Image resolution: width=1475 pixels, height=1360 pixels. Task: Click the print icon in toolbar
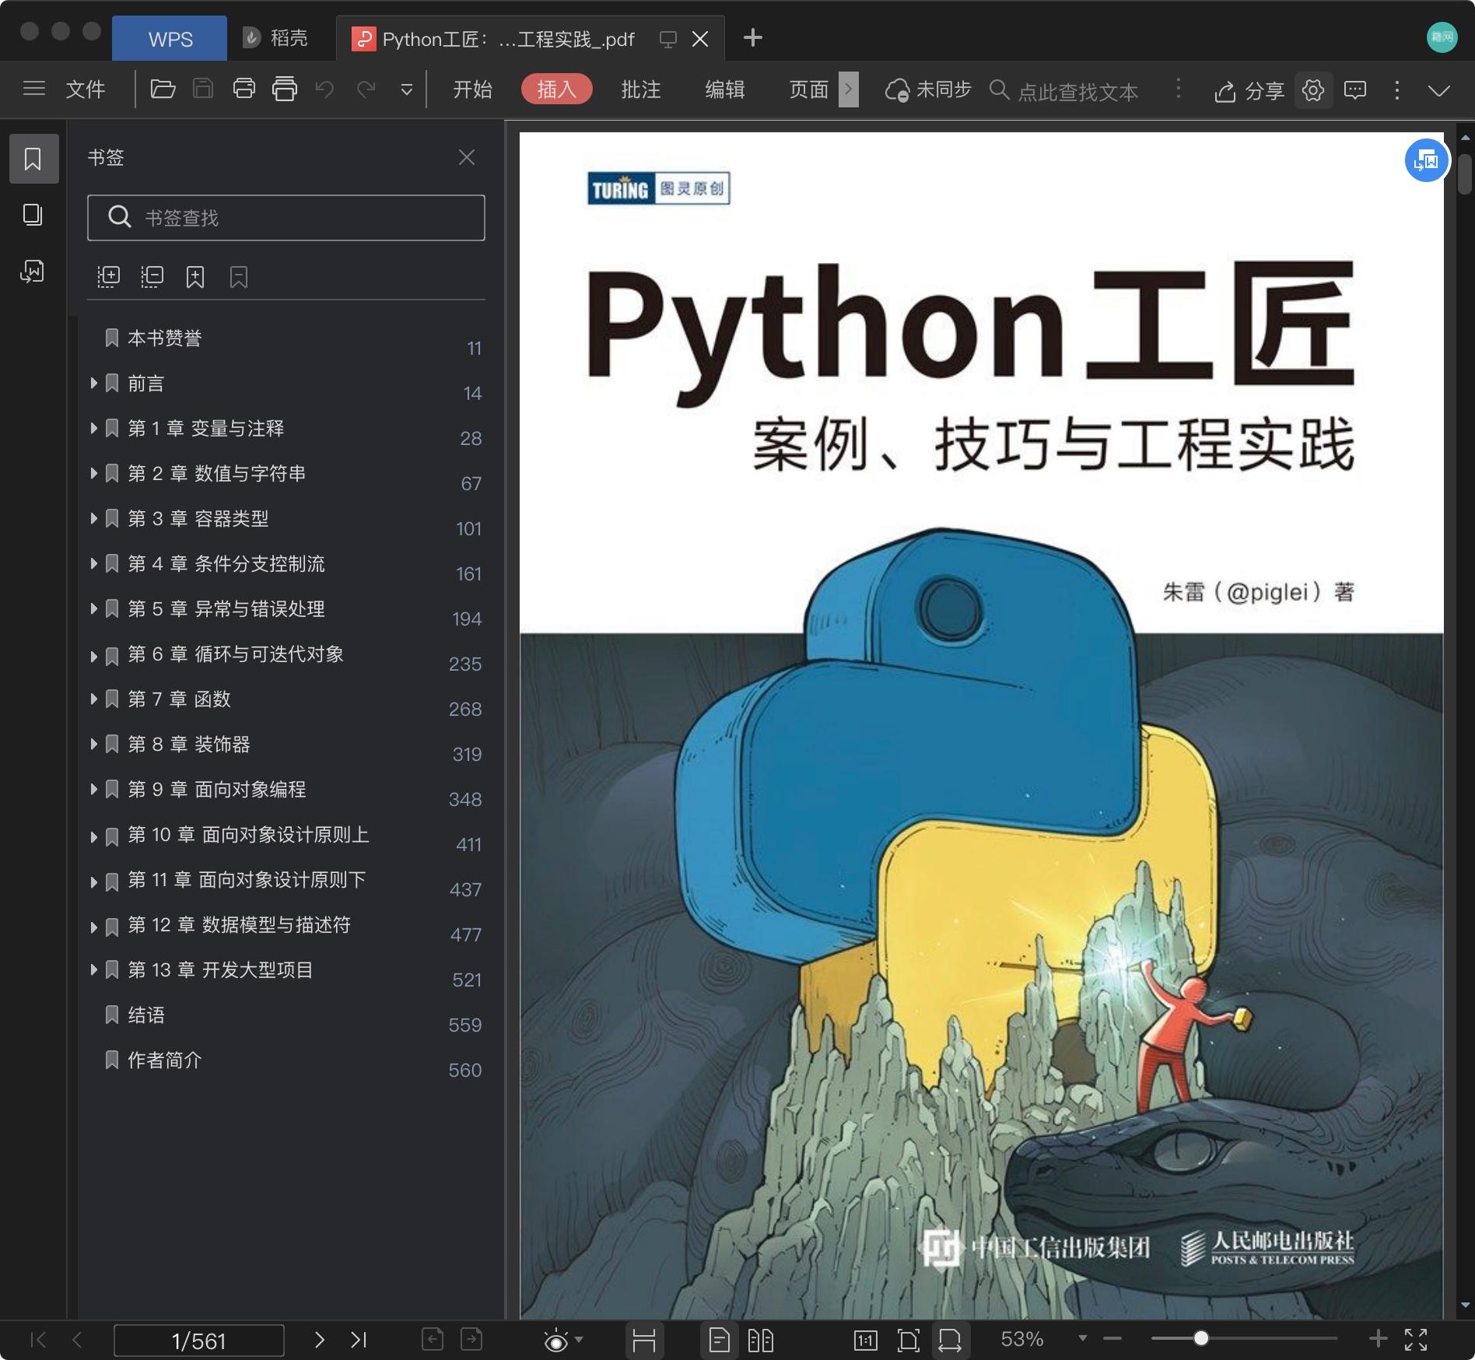point(244,89)
